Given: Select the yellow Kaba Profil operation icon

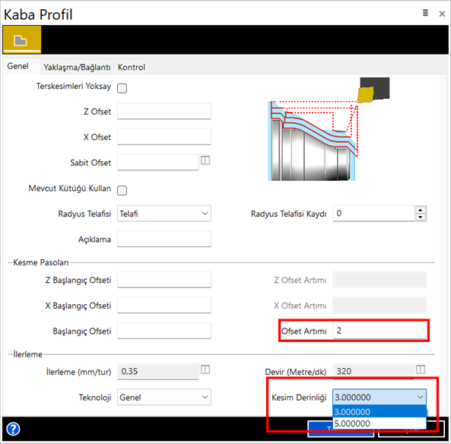Looking at the screenshot, I should tap(22, 40).
